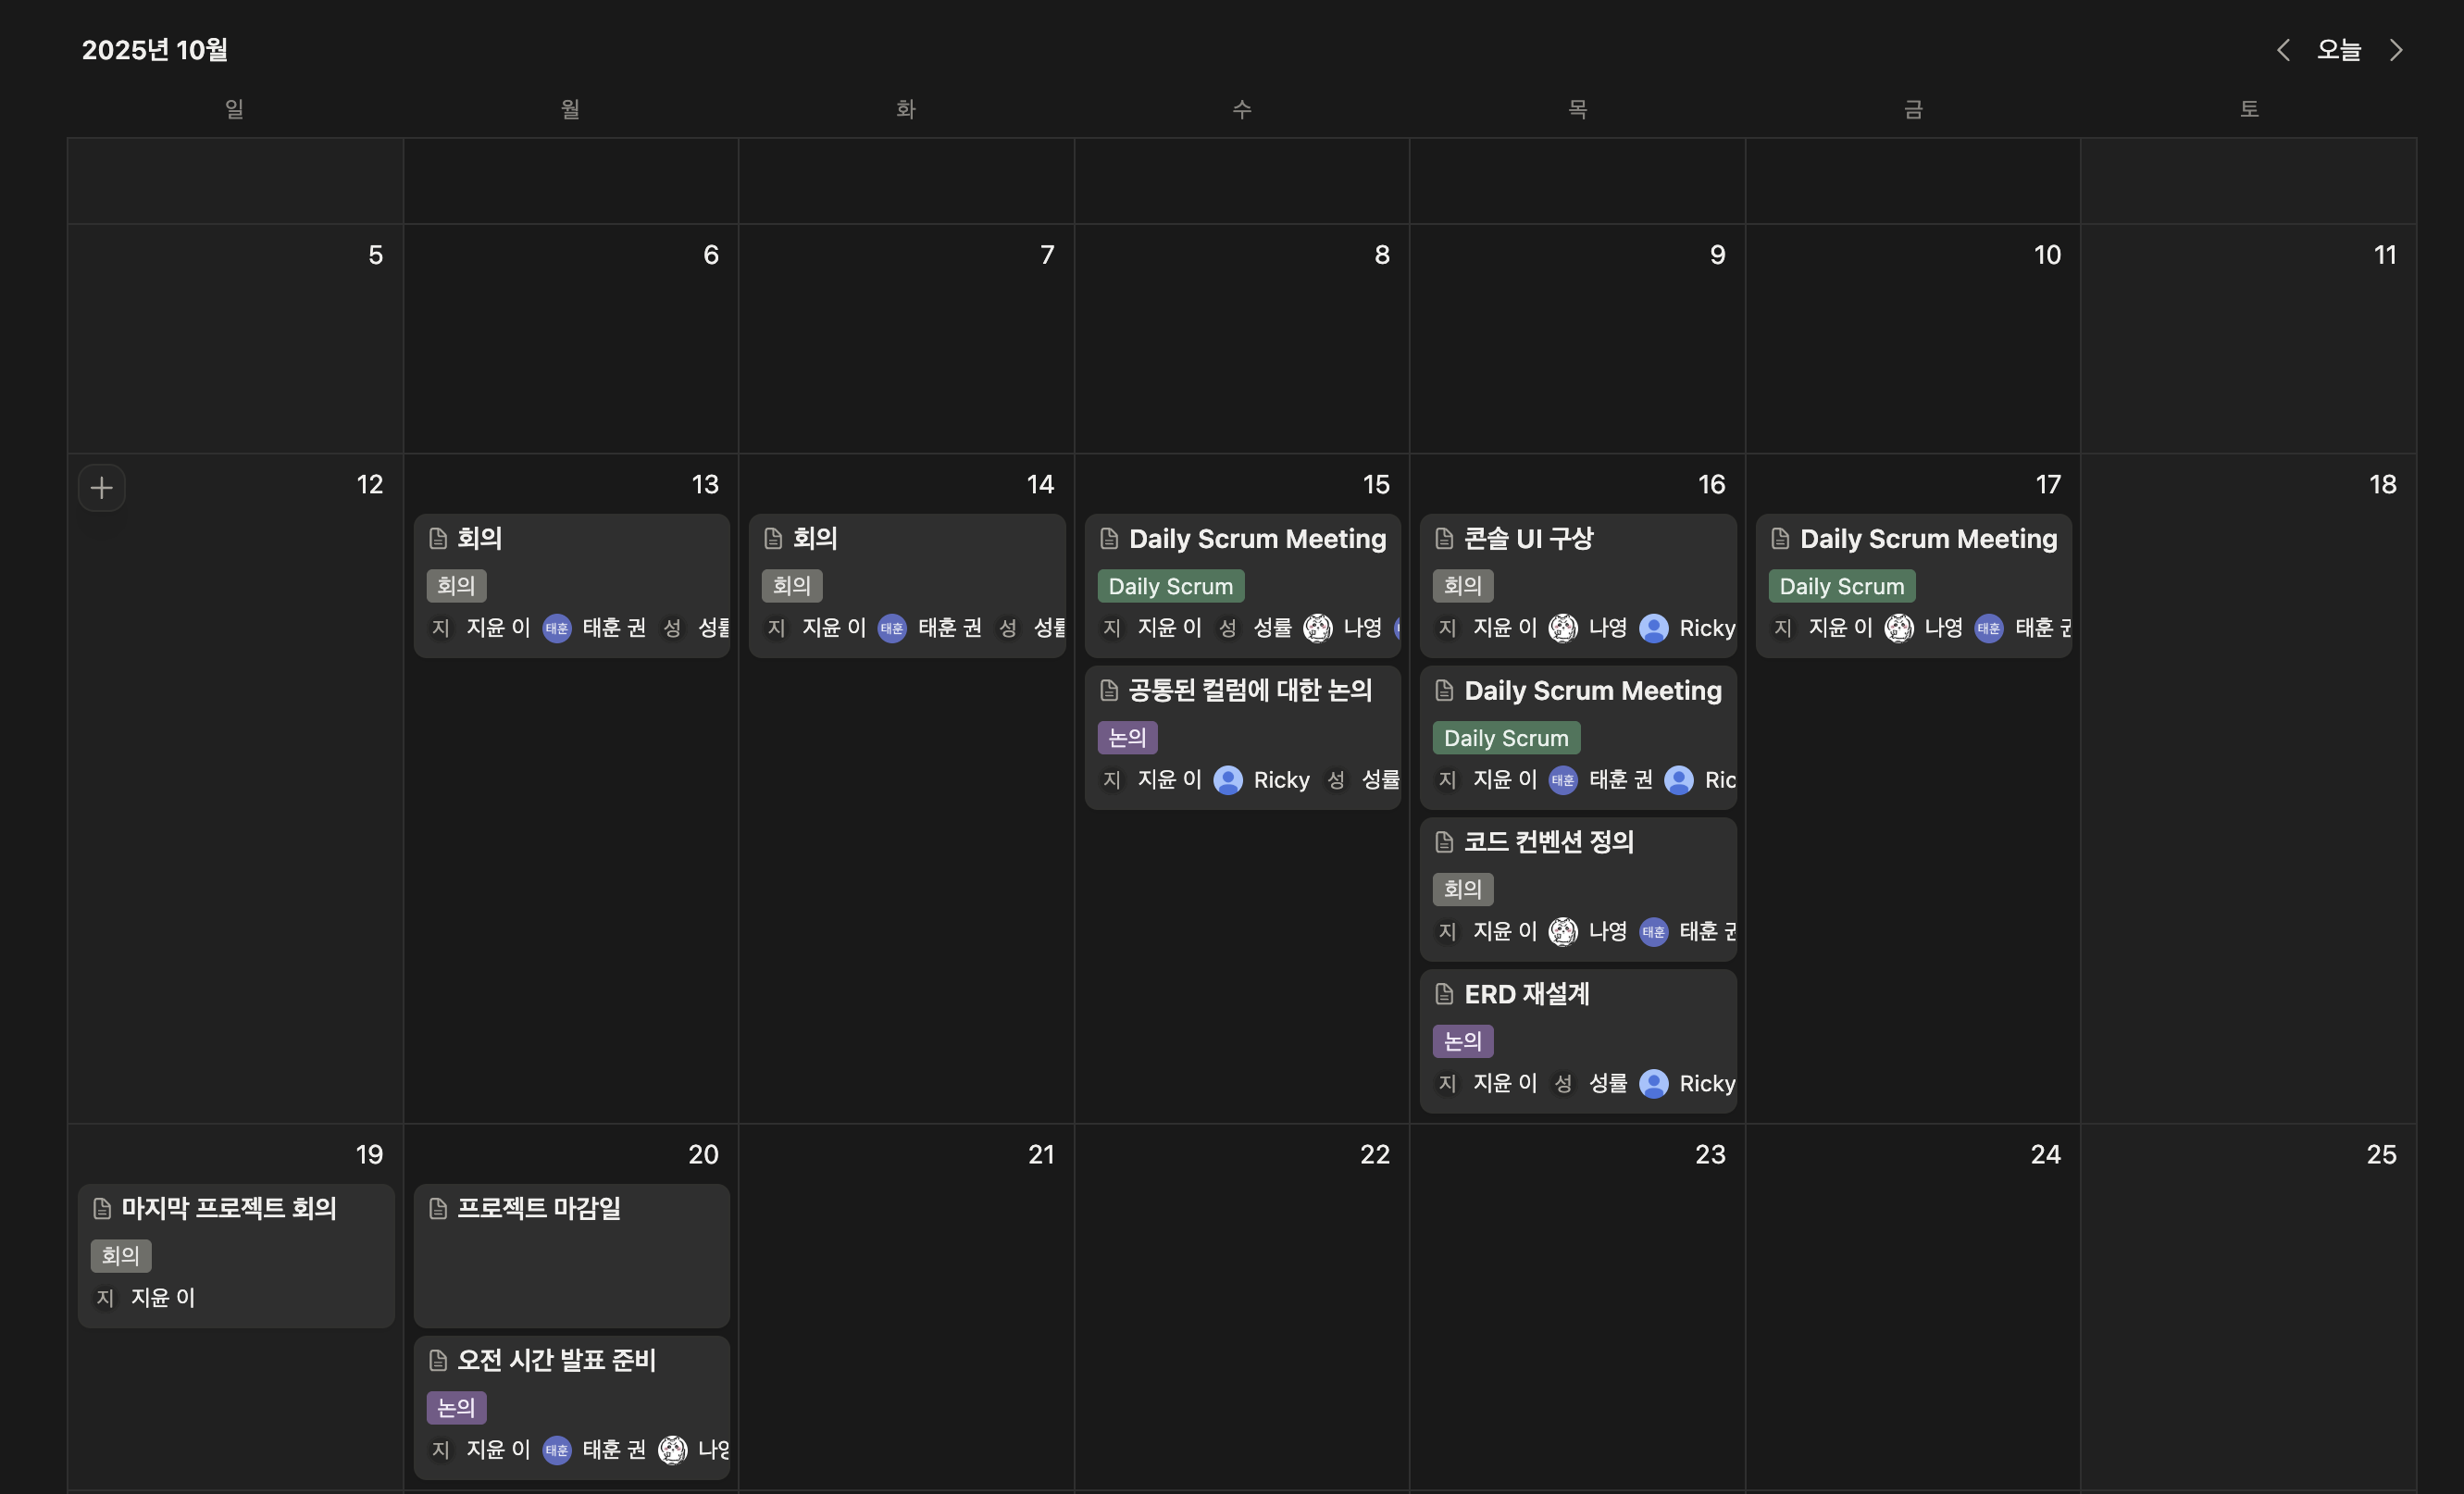This screenshot has width=2464, height=1494.
Task: Click page icon of 프로젝트 마감일 card
Action: (x=438, y=1208)
